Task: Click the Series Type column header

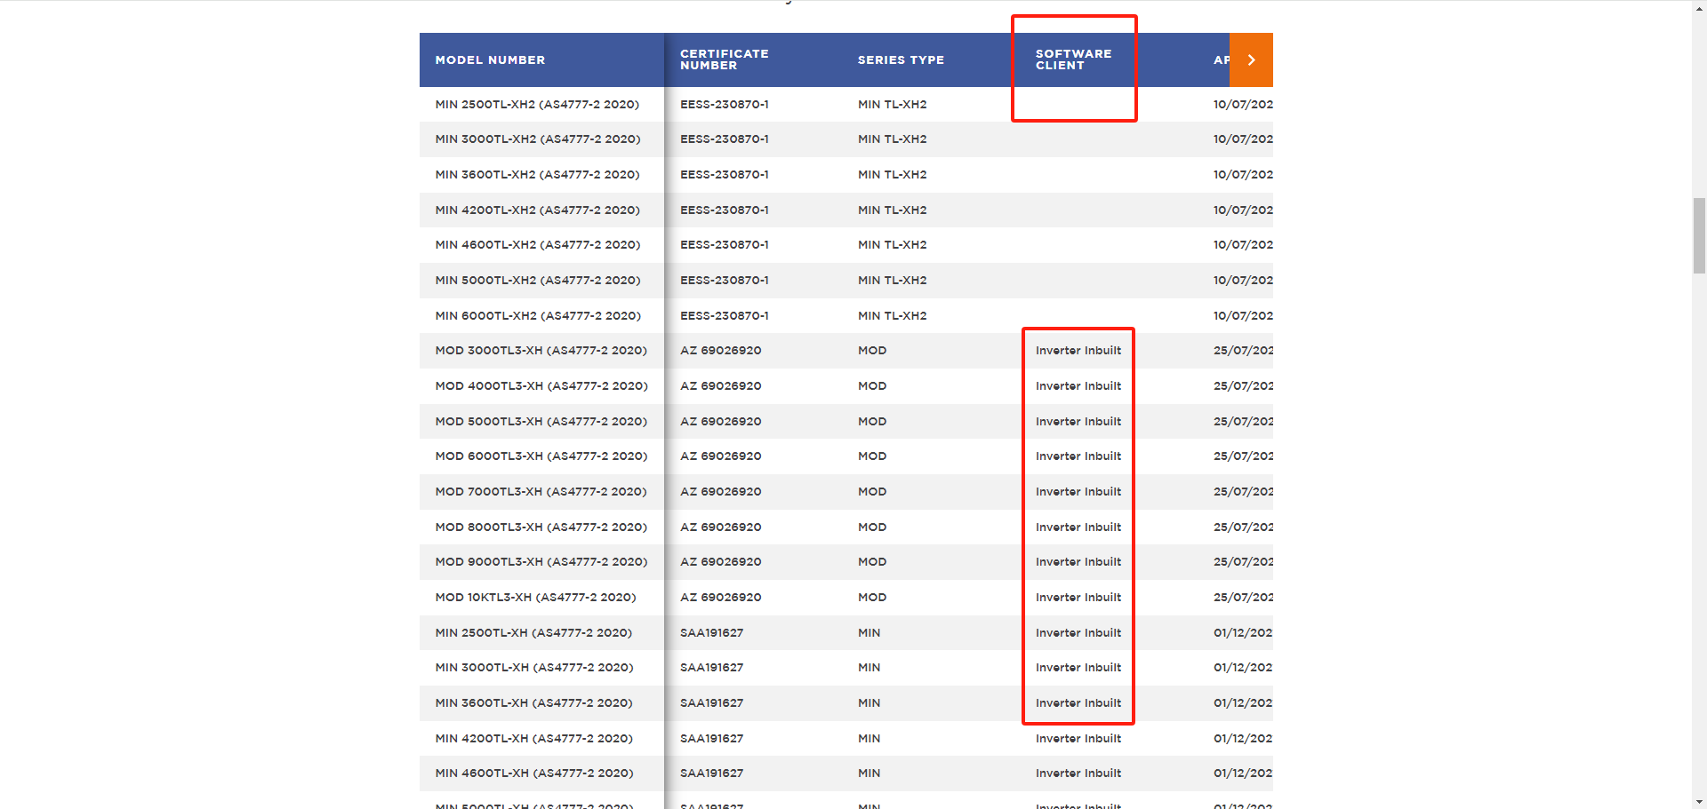Action: click(900, 59)
